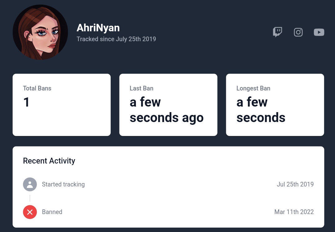Click 'a few seconds ago' text
This screenshot has width=335, height=232.
[167, 110]
